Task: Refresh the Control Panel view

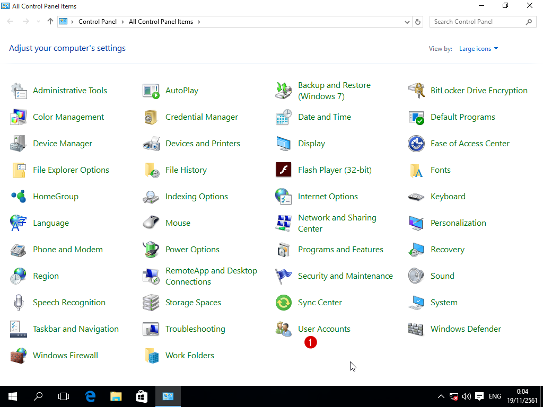Action: coord(418,22)
